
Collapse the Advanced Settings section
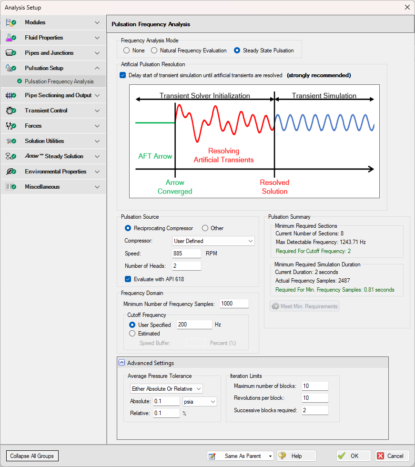click(x=122, y=363)
